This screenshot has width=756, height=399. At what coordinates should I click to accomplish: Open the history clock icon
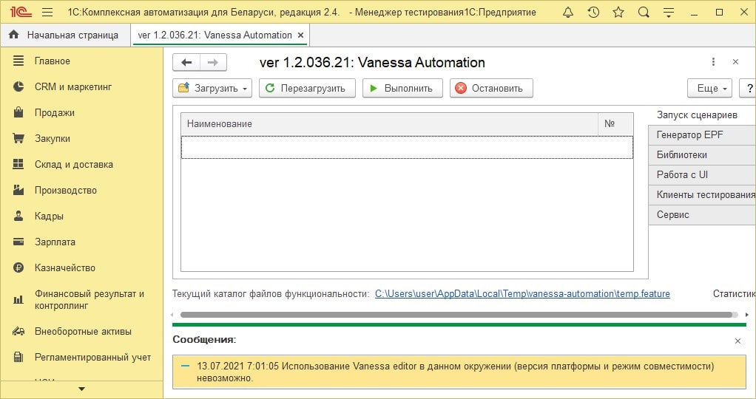(593, 13)
